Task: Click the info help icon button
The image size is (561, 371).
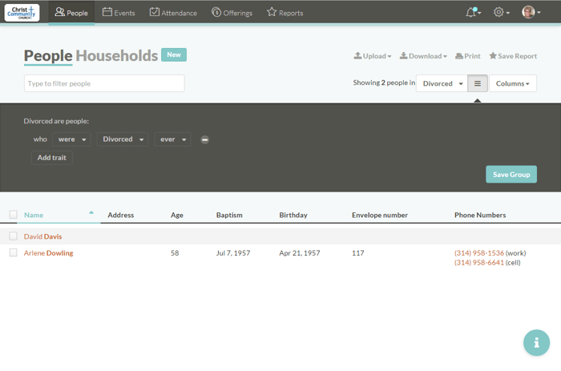Action: (x=536, y=342)
